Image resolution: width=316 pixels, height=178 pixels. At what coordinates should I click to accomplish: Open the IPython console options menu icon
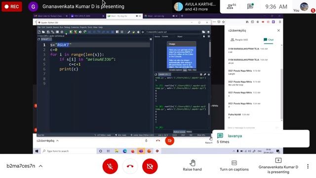[208, 75]
